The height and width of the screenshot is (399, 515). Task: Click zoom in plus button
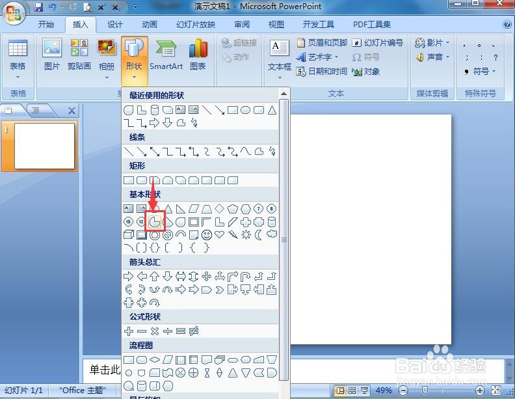click(479, 391)
